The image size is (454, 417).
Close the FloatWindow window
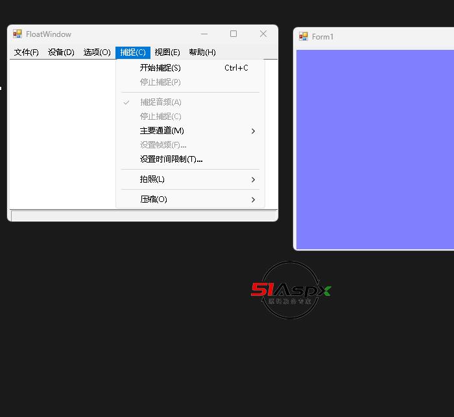(x=263, y=34)
